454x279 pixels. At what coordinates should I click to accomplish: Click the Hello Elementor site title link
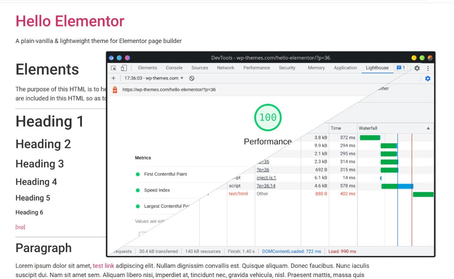tap(70, 21)
